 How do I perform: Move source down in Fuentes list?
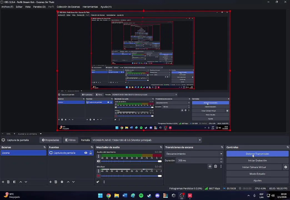point(73,182)
